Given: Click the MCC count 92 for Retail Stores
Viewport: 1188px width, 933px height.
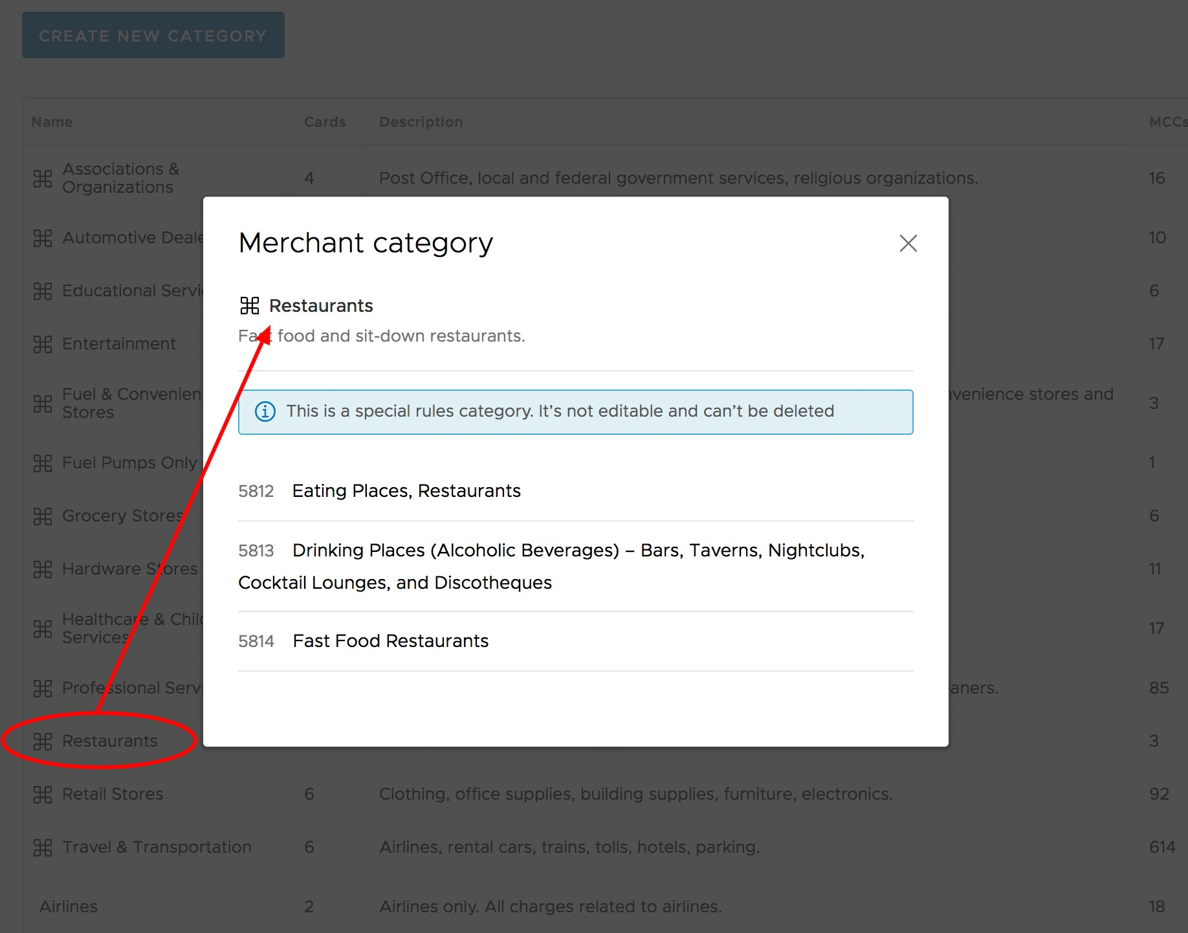Looking at the screenshot, I should pos(1159,794).
